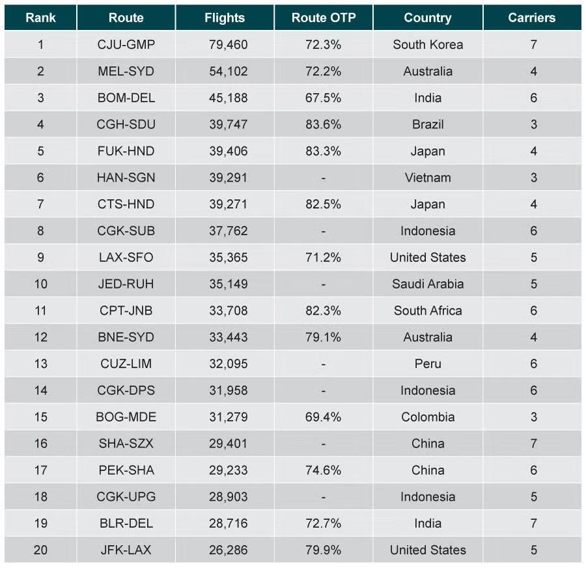
Task: Select the 83.6% Route OTP cell
Action: click(x=323, y=124)
